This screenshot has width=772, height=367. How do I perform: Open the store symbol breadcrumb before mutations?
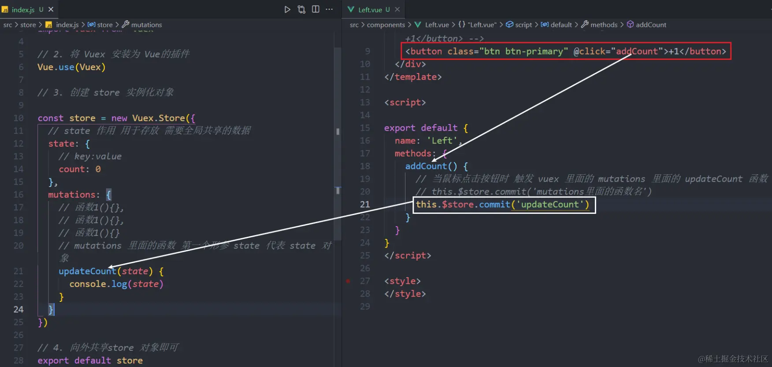[x=100, y=25]
